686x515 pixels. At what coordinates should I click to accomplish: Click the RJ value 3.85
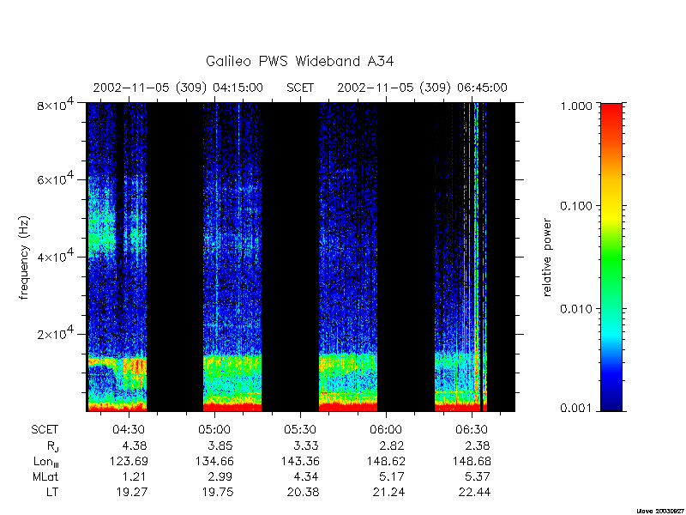[x=220, y=445]
